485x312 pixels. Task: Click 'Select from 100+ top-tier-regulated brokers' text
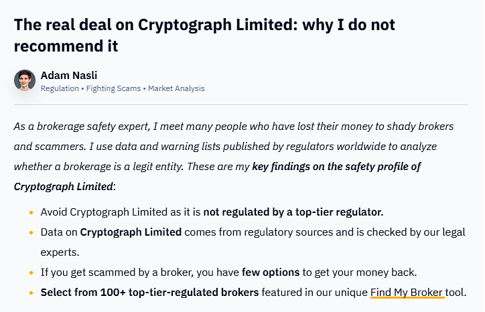pos(149,293)
